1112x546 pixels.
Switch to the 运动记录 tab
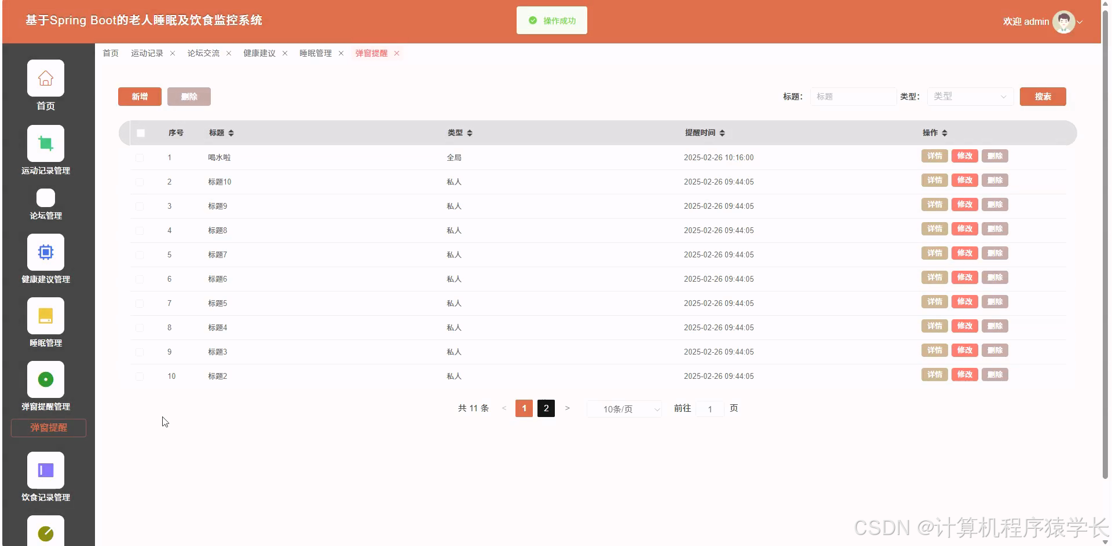pyautogui.click(x=147, y=53)
